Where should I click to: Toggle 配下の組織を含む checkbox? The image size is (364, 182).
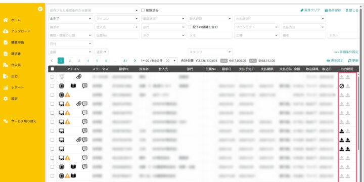tap(190, 27)
